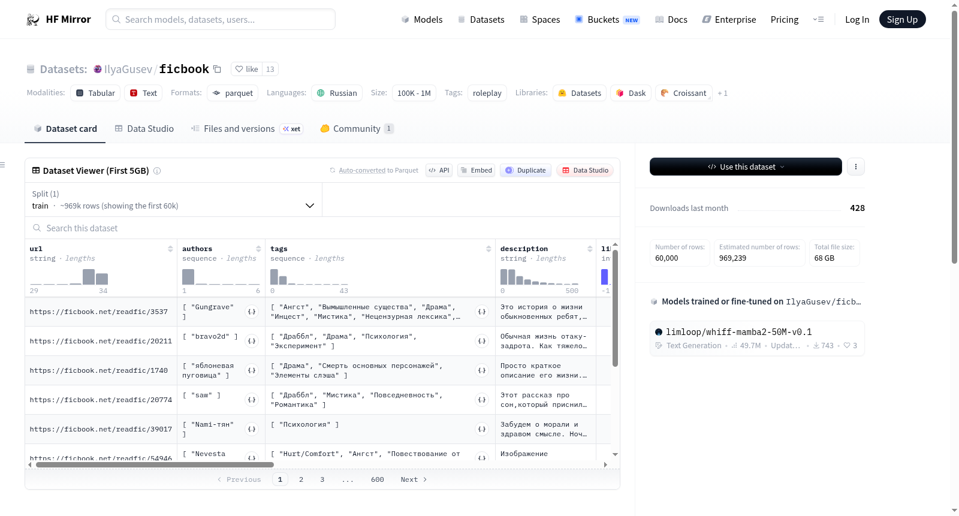The image size is (959, 516).
Task: Open the Community tab
Action: (x=357, y=129)
